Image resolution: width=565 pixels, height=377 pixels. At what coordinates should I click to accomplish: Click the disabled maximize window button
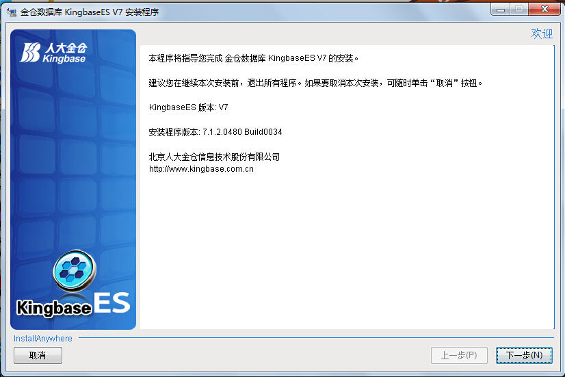pos(519,10)
